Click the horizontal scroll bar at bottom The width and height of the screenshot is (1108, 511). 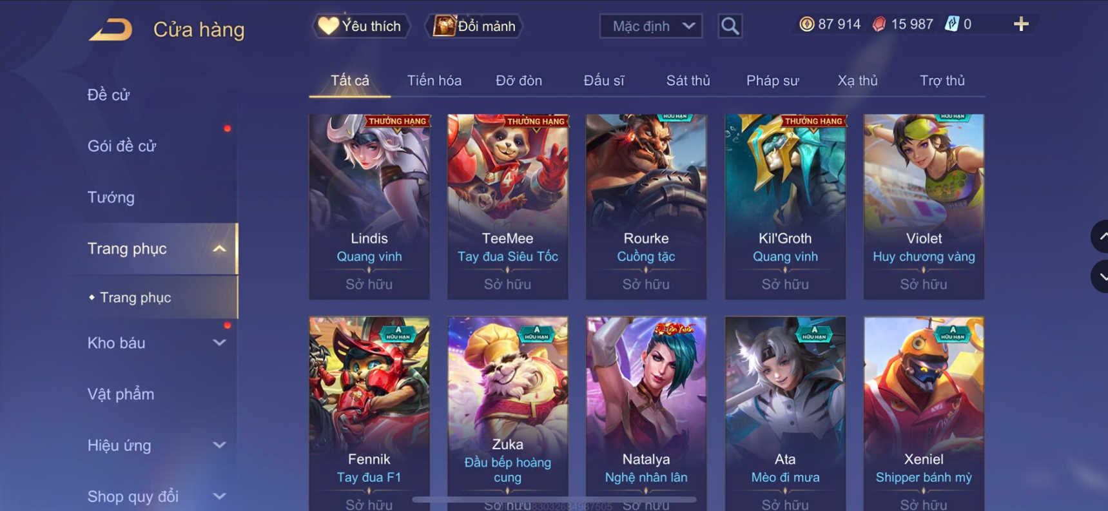(x=554, y=499)
